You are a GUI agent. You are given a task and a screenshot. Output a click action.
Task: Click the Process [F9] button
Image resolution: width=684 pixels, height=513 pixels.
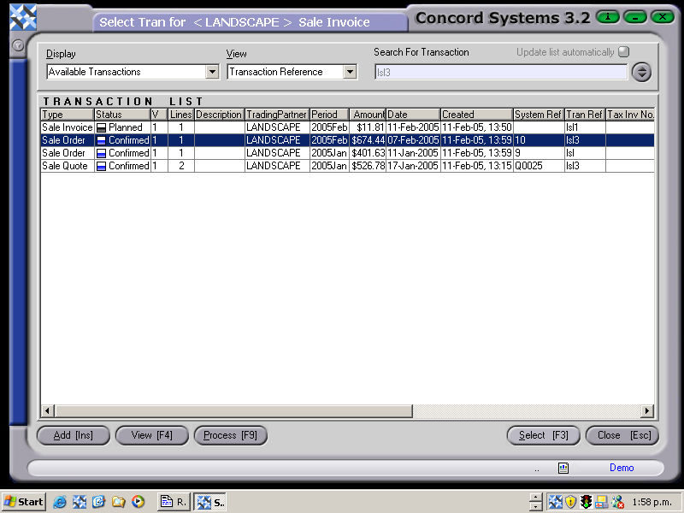pyautogui.click(x=230, y=435)
